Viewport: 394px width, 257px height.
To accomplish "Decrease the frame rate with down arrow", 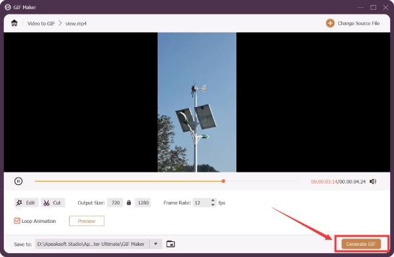I will tap(213, 205).
